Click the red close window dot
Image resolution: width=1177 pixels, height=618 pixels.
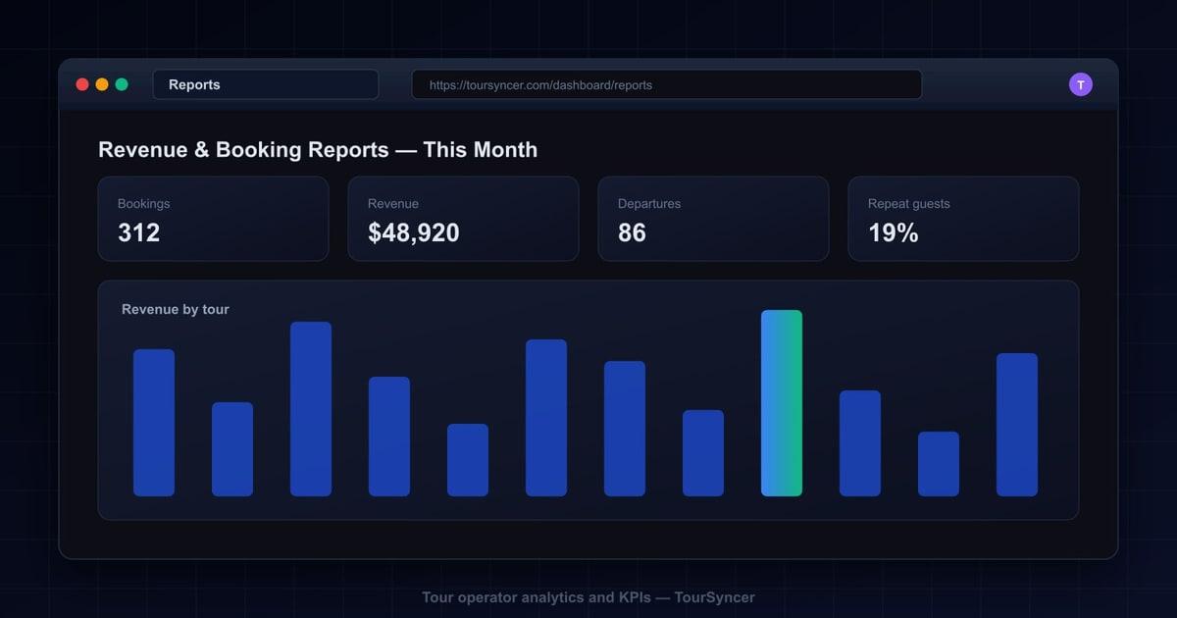pos(82,84)
